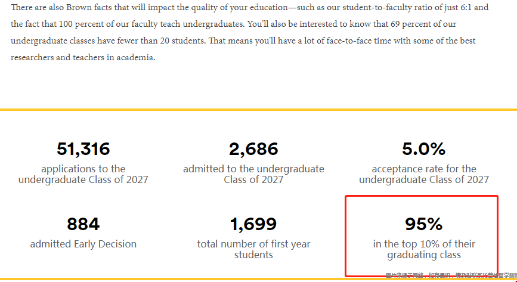Screen dimensions: 517x282
Task: Select the 884 Early Decision number
Action: (83, 224)
